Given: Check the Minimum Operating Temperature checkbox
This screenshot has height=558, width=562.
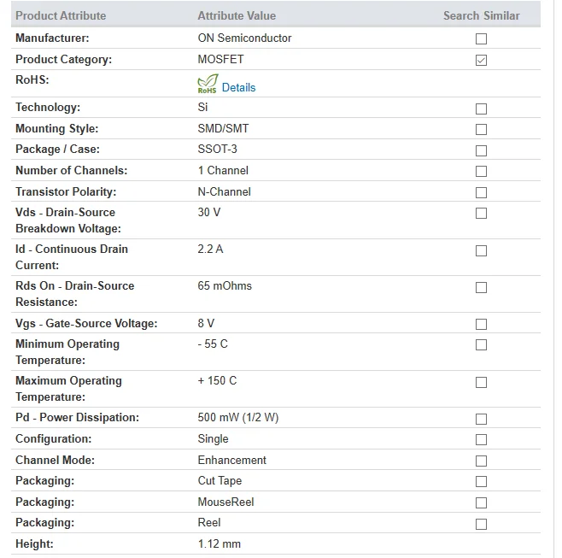Looking at the screenshot, I should [481, 345].
